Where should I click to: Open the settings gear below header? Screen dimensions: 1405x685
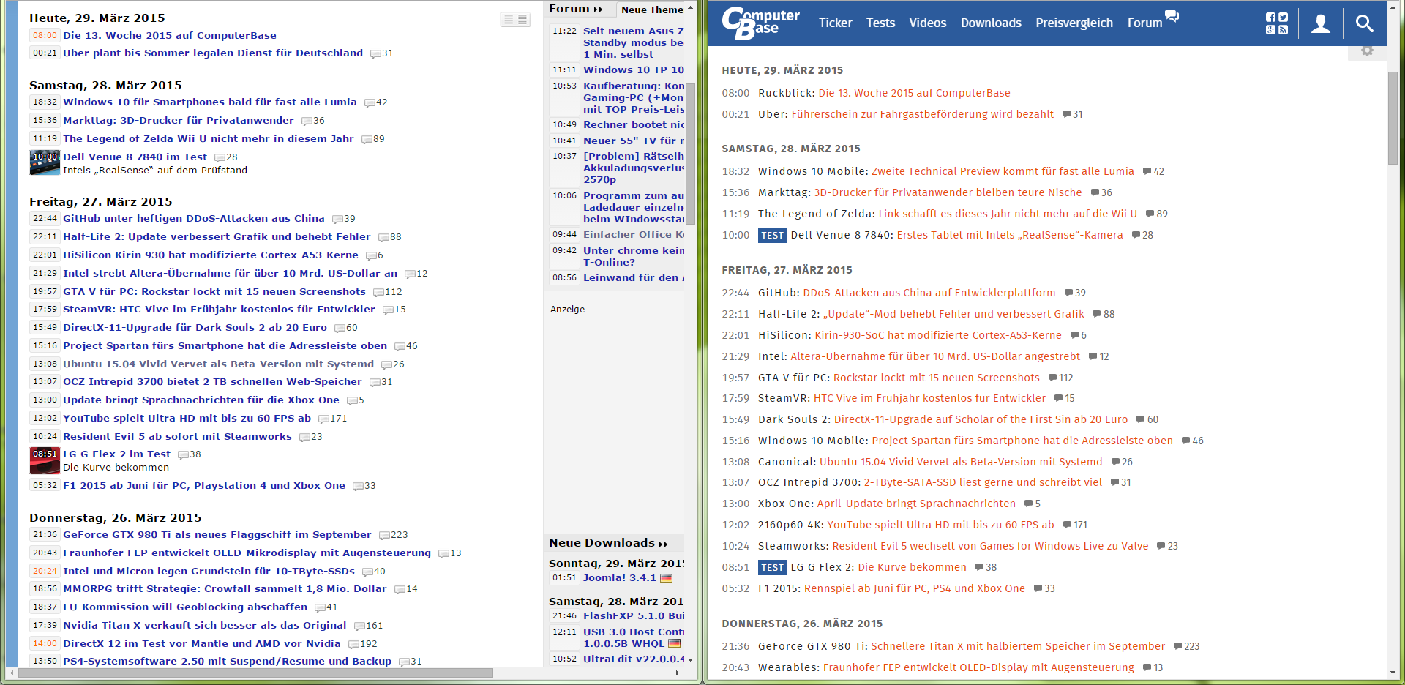point(1367,50)
